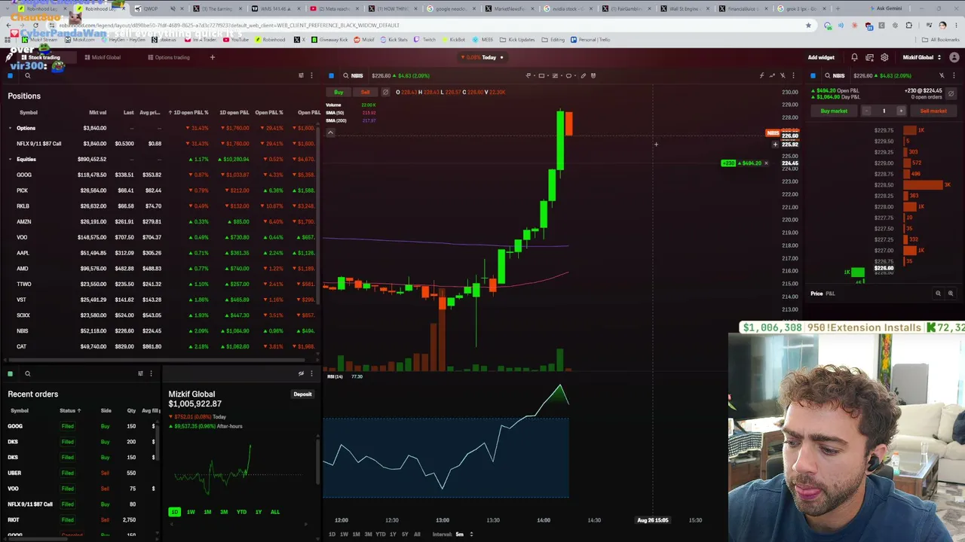Open the Recent orders three-dot menu

pyautogui.click(x=151, y=373)
